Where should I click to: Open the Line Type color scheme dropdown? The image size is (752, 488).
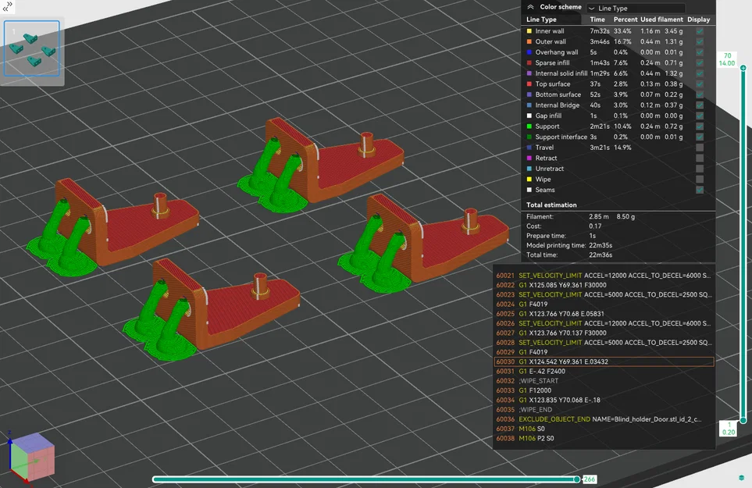point(636,8)
